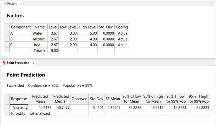Viewport: 216px width, 125px height.
Task: Select row header for component A
Action: [7, 33]
